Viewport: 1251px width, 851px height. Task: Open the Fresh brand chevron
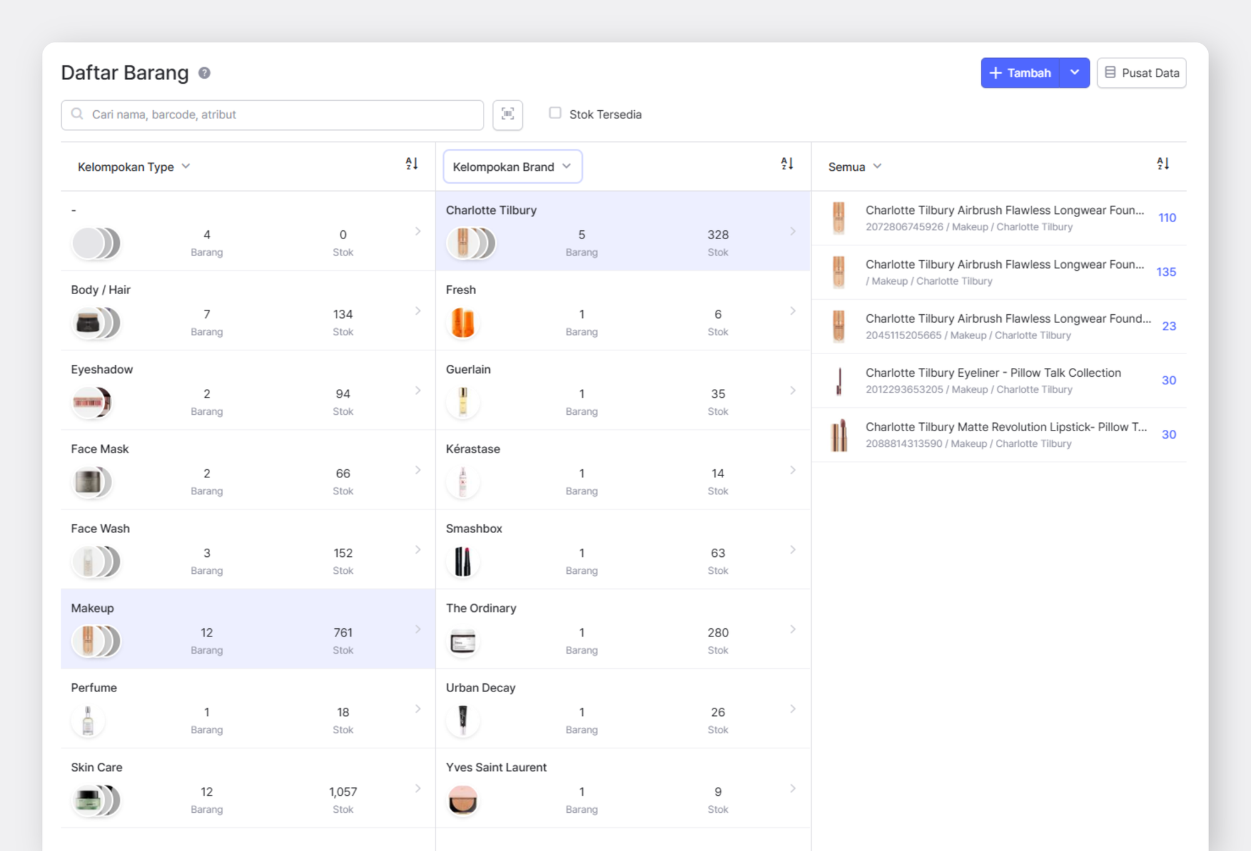coord(793,311)
